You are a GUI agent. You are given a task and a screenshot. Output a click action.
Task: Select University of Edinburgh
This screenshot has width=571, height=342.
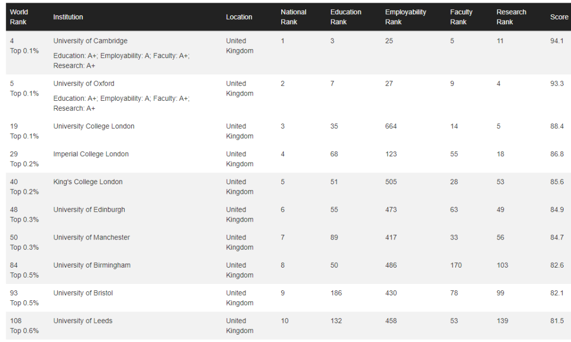89,210
